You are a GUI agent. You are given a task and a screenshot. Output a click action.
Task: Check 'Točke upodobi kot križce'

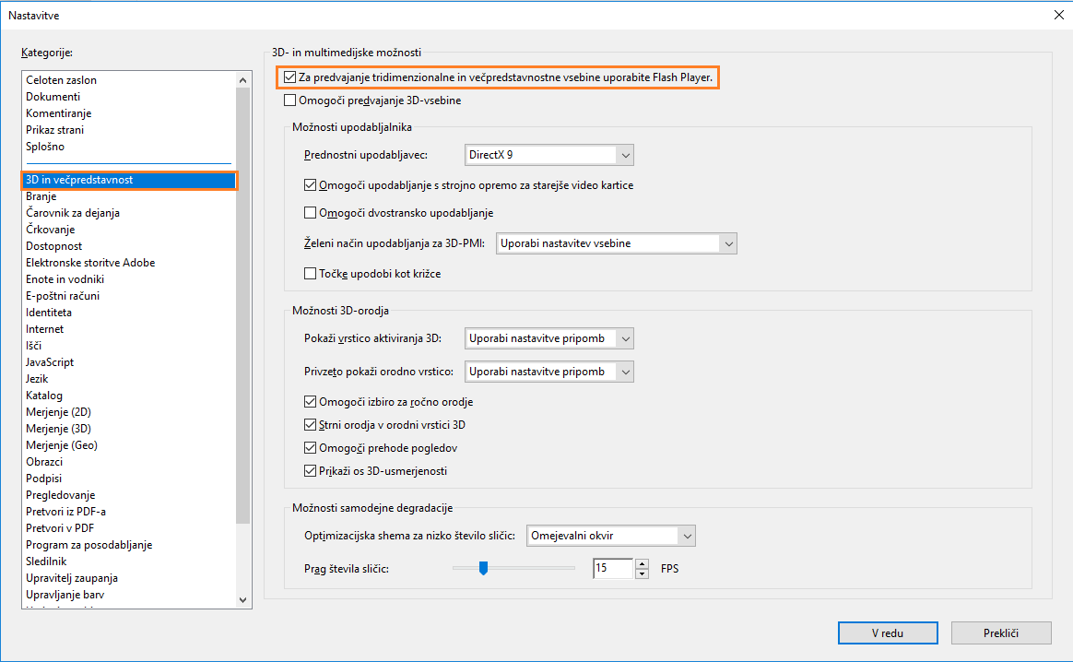coord(310,274)
